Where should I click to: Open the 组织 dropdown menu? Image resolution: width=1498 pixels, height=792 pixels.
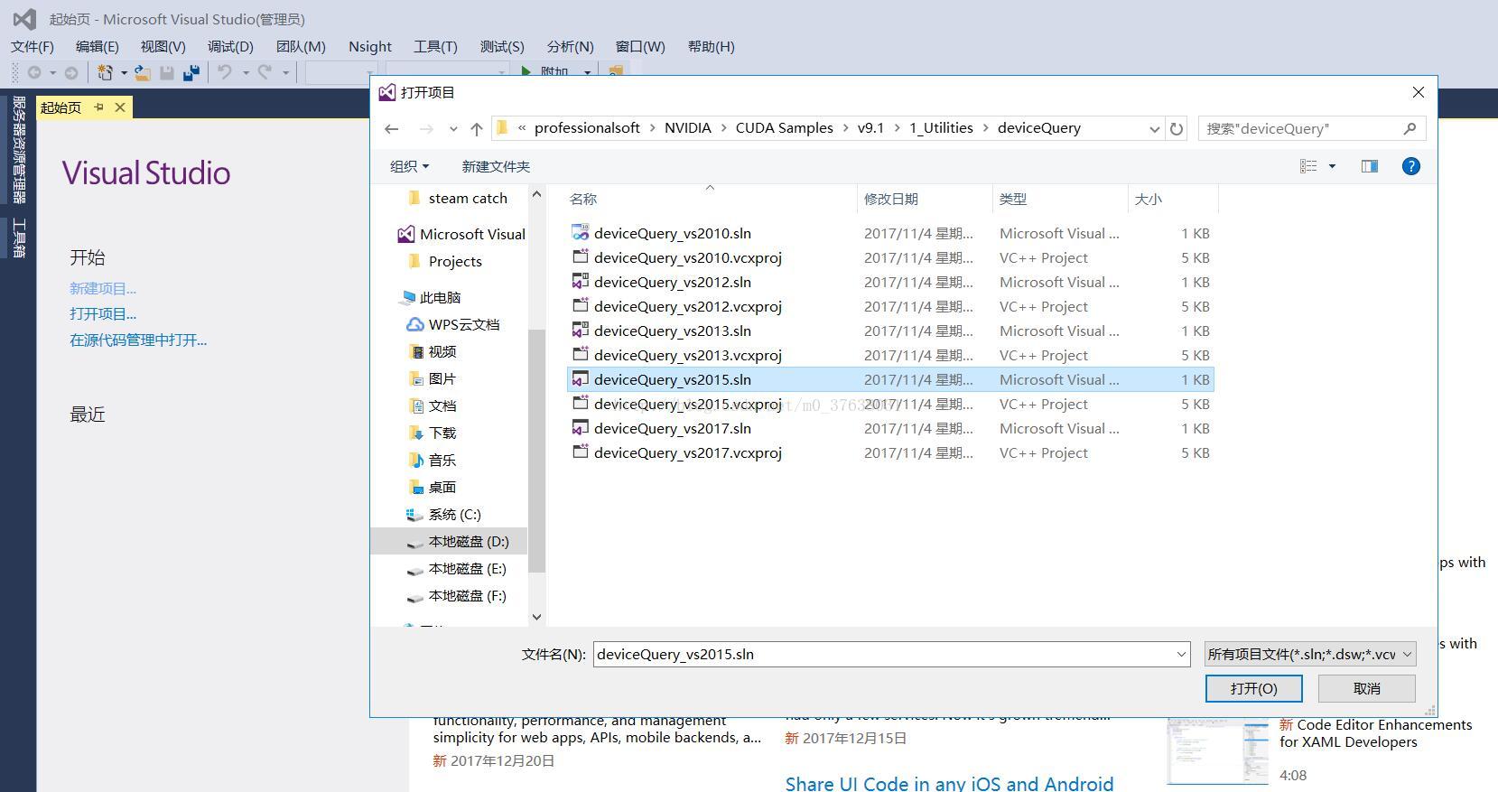(409, 166)
